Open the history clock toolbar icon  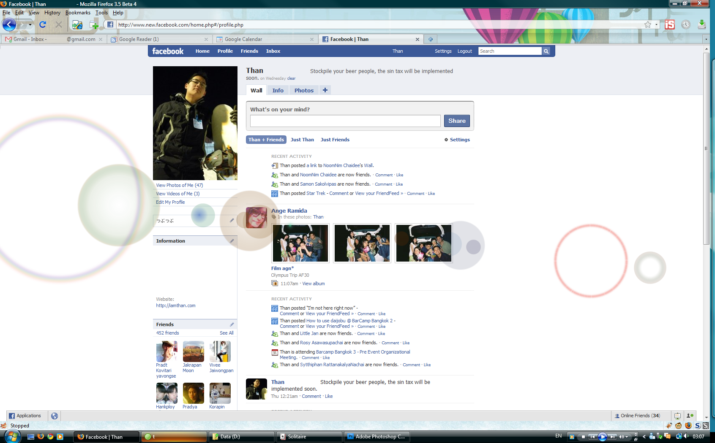coord(686,24)
